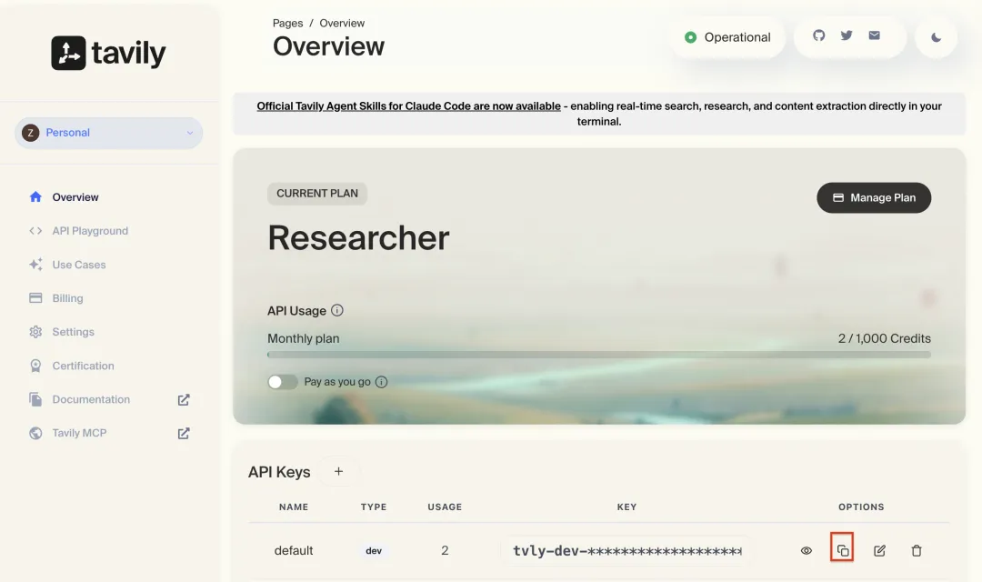Click the Certification badge icon

[x=35, y=366]
